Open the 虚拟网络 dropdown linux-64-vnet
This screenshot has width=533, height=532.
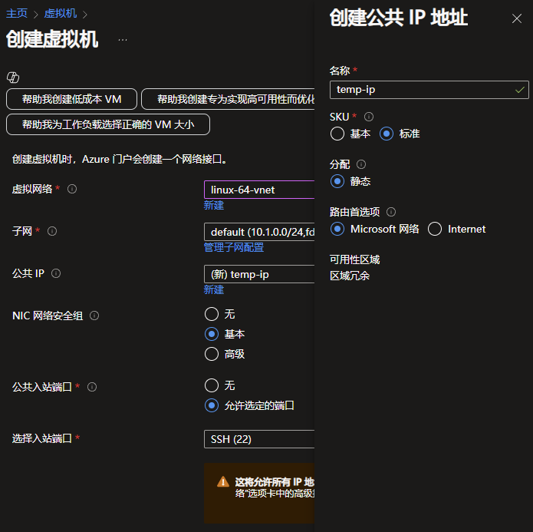(x=259, y=190)
